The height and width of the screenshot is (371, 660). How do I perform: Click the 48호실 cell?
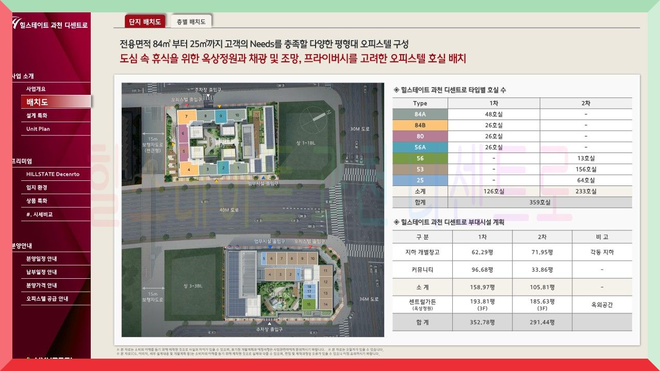point(493,114)
